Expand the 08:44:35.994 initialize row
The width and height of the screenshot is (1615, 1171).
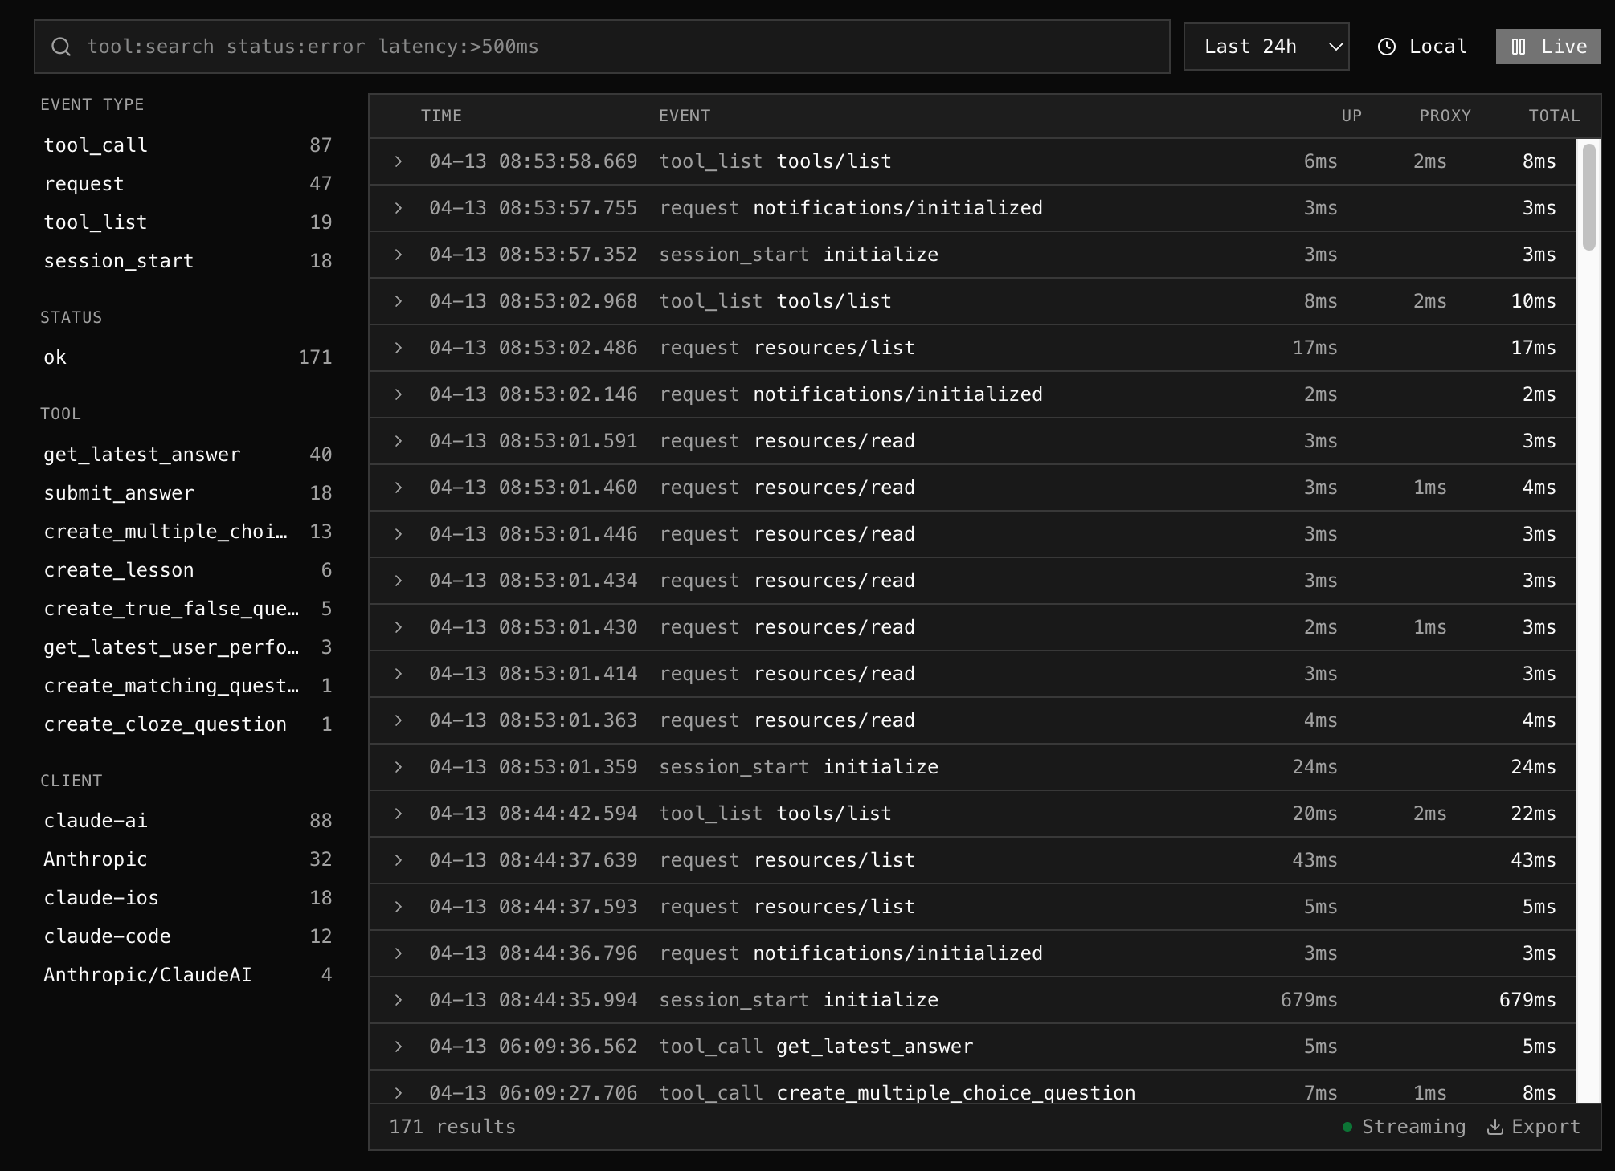pyautogui.click(x=399, y=1000)
